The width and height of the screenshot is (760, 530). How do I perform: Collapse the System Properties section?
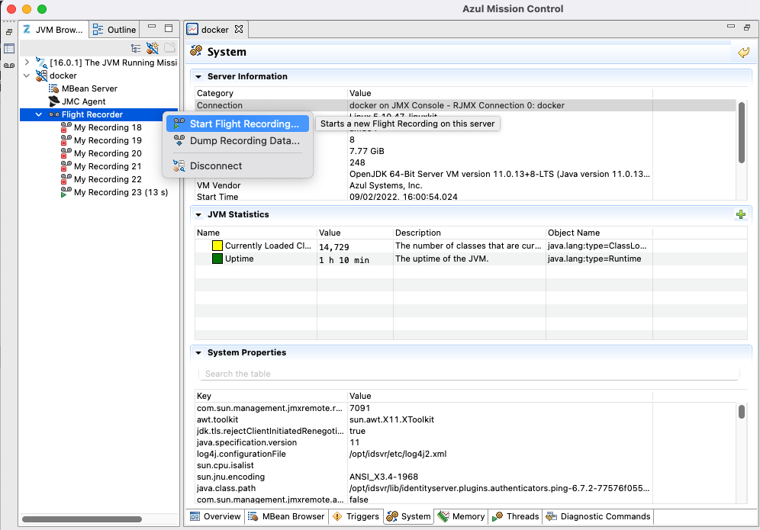click(198, 352)
